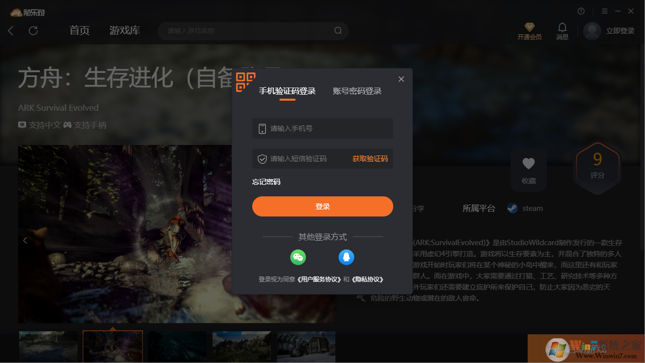Open notifications via the 消息 bell icon

pos(562,28)
